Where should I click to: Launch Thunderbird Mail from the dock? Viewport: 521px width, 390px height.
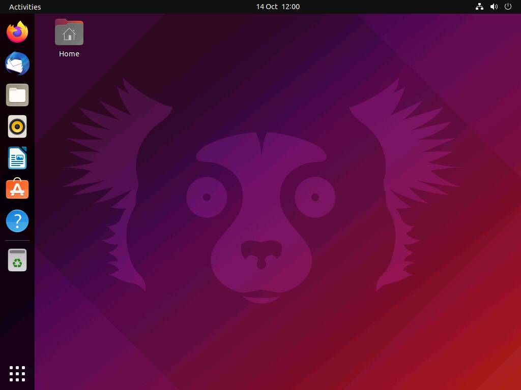17,63
